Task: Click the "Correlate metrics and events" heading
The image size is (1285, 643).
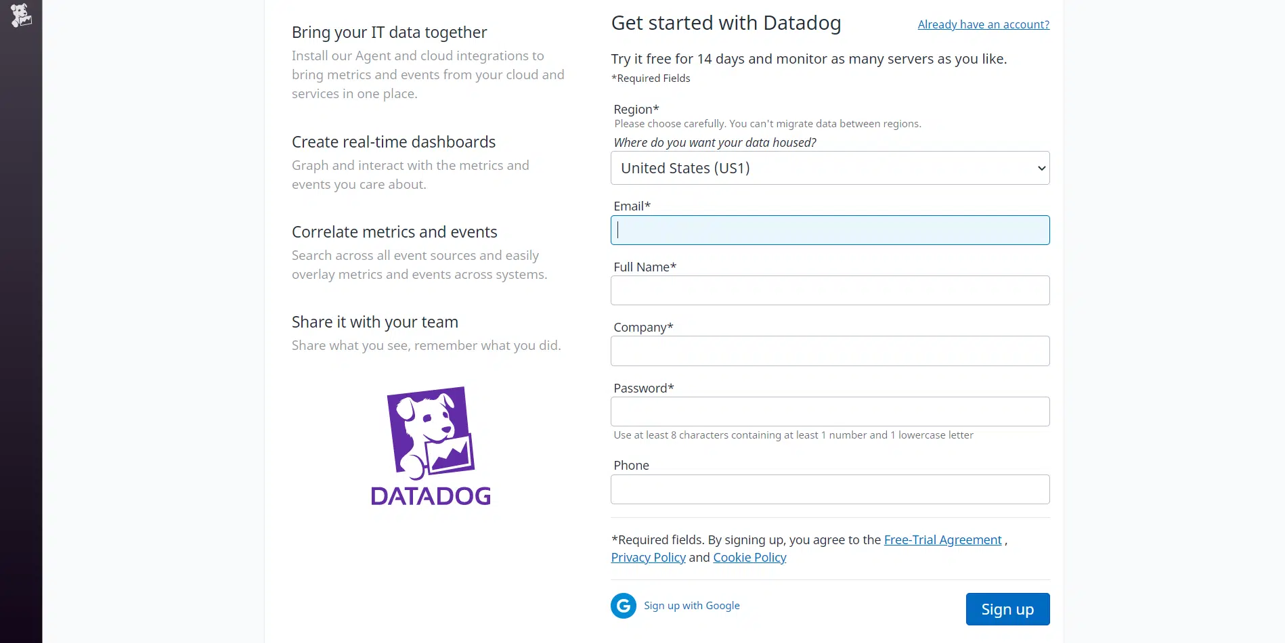Action: tap(394, 232)
